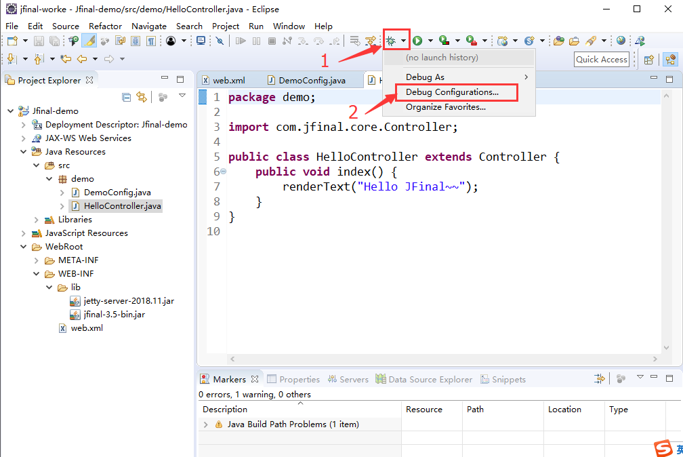Viewport: 683px width, 457px height.
Task: Click the Sogou input method icon
Action: [x=663, y=449]
